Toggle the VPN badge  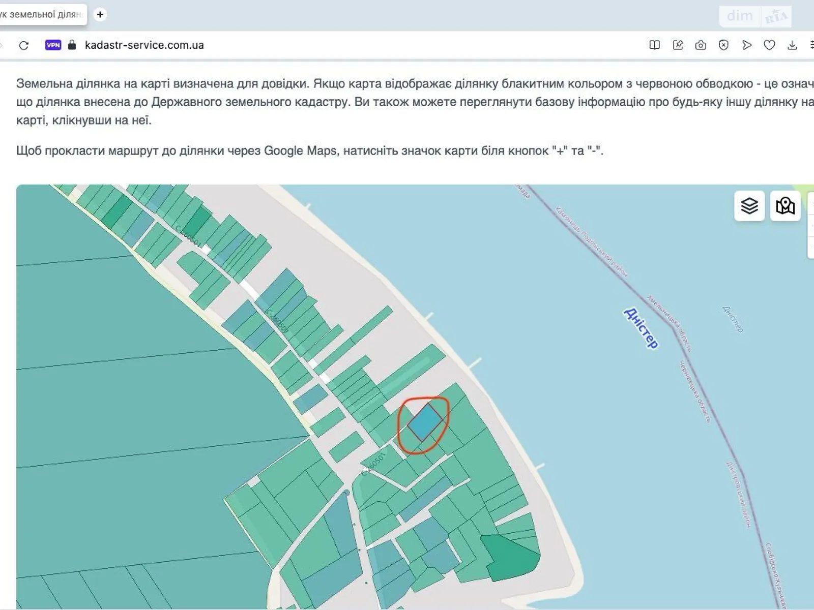pyautogui.click(x=53, y=45)
